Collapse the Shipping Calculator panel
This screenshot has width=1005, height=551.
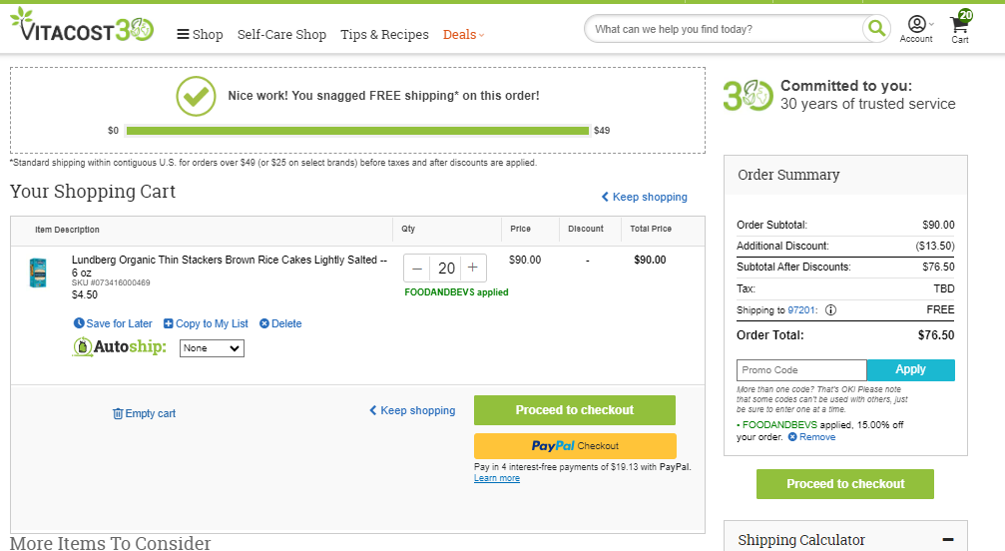click(948, 539)
